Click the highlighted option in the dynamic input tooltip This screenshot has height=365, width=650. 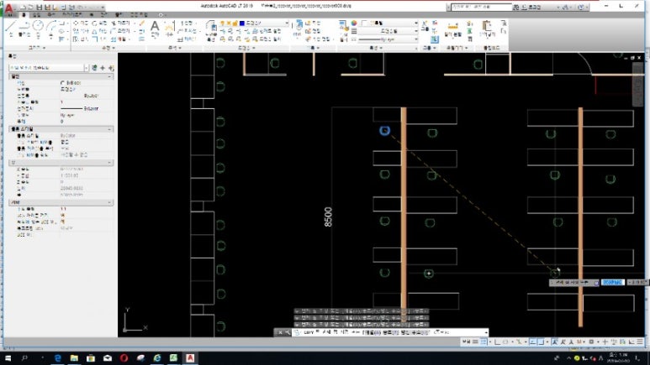pos(613,282)
